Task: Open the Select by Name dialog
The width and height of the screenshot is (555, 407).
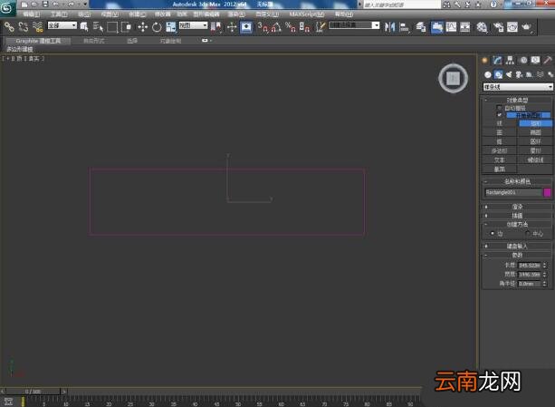Action: pos(98,27)
